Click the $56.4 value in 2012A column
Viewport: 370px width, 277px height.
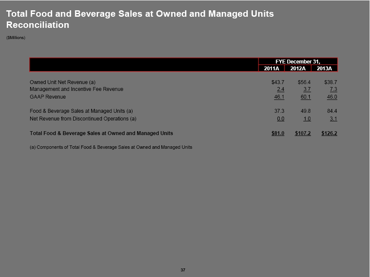click(x=304, y=82)
